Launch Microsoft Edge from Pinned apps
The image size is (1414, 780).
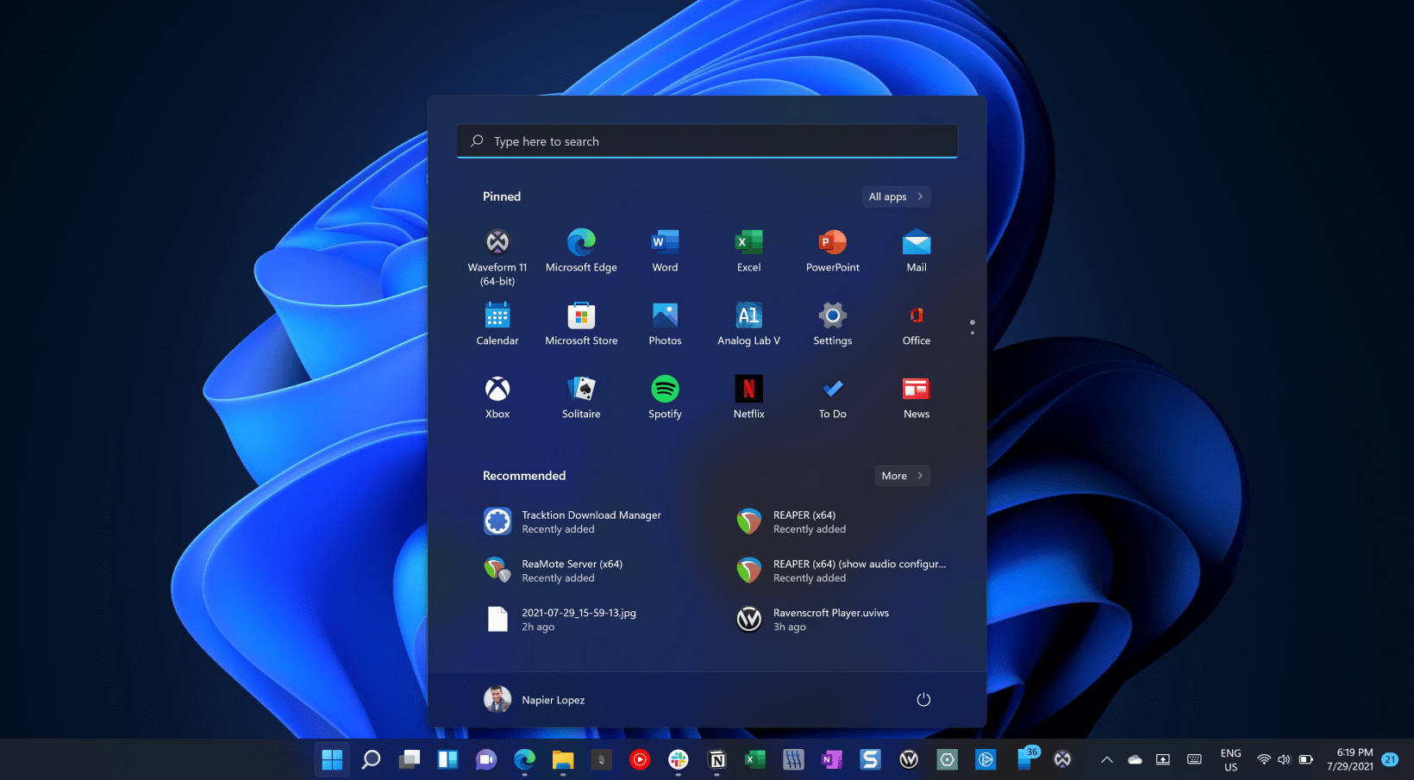(x=581, y=251)
